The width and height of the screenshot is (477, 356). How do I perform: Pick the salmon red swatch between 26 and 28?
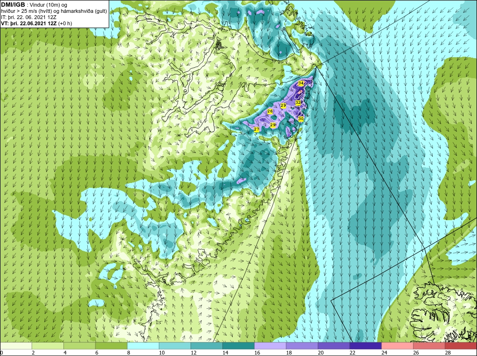point(429,346)
